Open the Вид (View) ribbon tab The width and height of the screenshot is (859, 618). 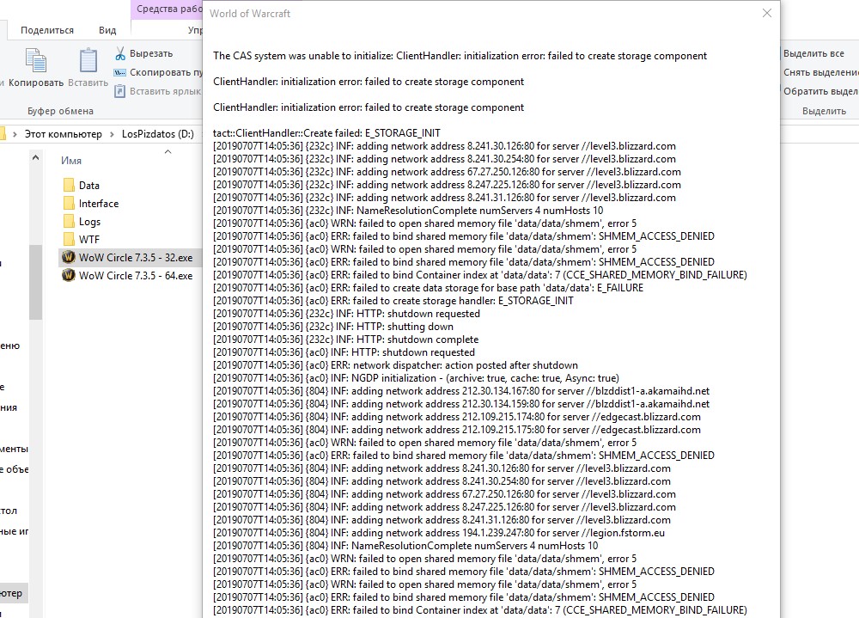107,30
